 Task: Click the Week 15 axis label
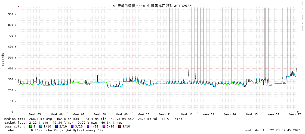tap(252, 114)
